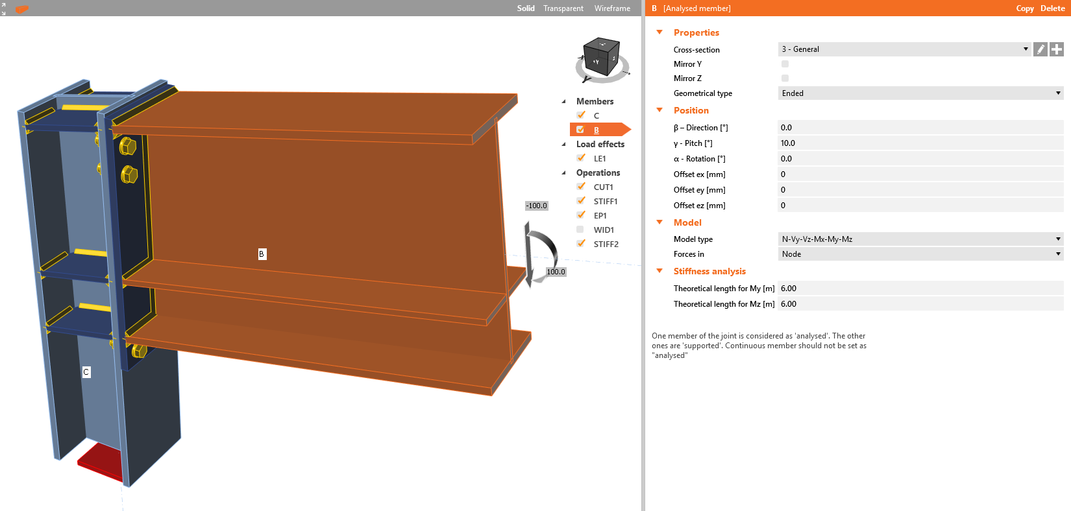Click the plus icon to add cross-section
1071x511 pixels.
(1057, 49)
